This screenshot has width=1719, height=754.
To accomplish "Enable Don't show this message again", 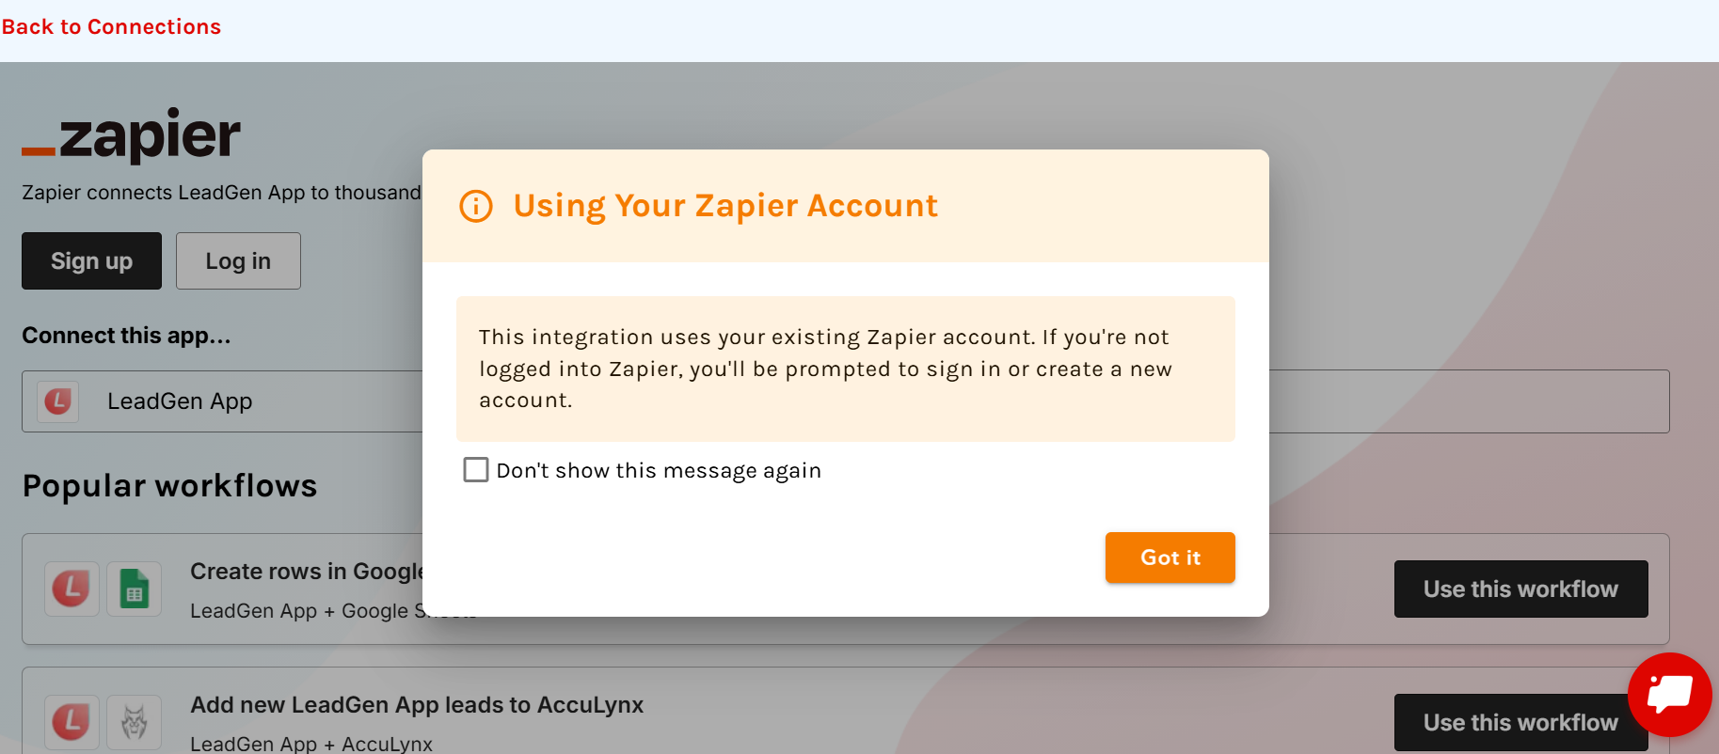I will pyautogui.click(x=475, y=469).
